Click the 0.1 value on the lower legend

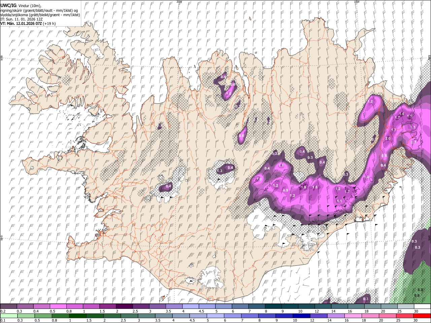[3, 320]
